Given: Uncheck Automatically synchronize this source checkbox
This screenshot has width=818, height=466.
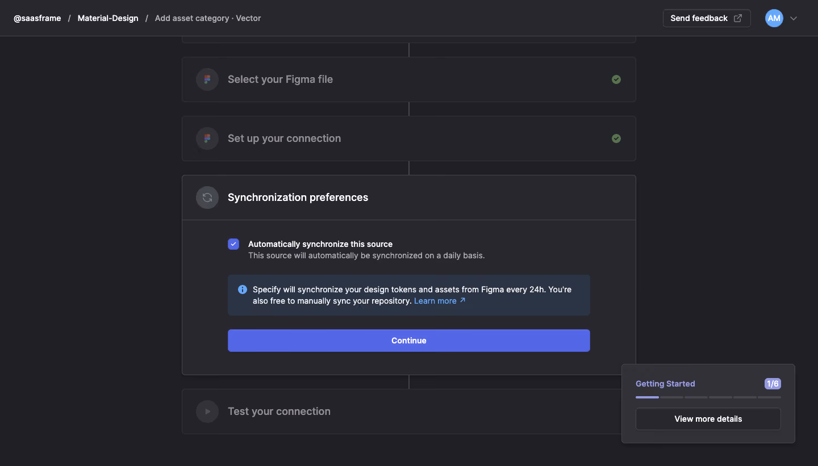Looking at the screenshot, I should [233, 244].
